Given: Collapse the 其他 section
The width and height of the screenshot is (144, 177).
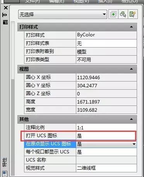Looking at the screenshot, I should pyautogui.click(x=131, y=119).
